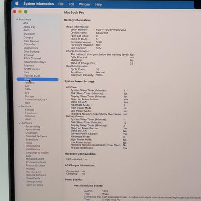Select Thunderbolt/USB4 in sidebar

(x=36, y=100)
